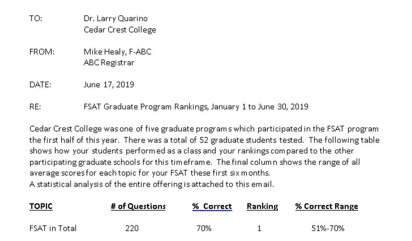Click the # of Questions header

138,206
